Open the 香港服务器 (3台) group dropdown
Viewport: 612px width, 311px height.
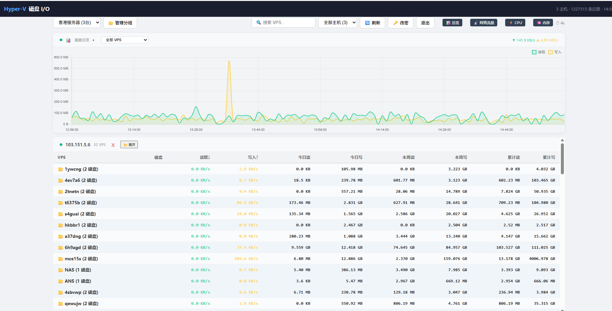[77, 22]
